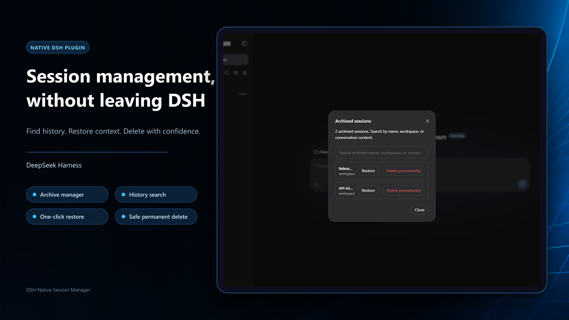Image resolution: width=569 pixels, height=320 pixels.
Task: Click the History search pill
Action: [x=156, y=194]
